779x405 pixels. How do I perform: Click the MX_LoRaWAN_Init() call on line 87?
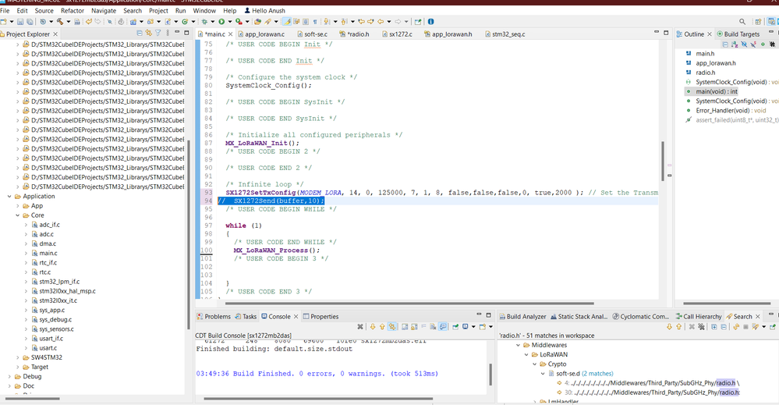262,143
